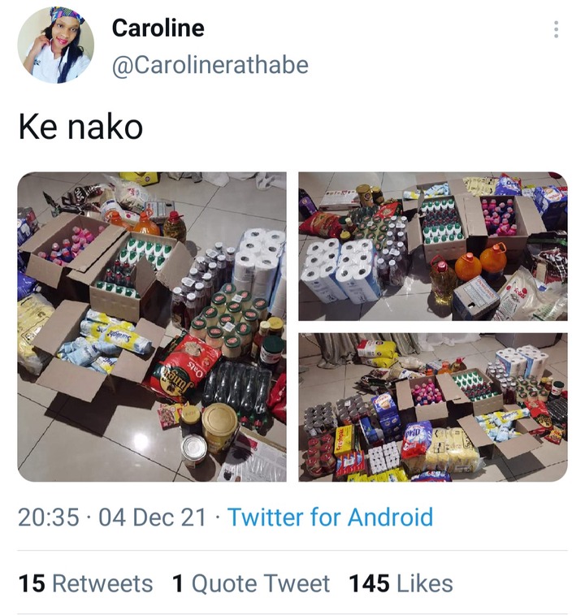The width and height of the screenshot is (585, 615).
Task: Click the quote tweet count number 1
Action: [178, 583]
